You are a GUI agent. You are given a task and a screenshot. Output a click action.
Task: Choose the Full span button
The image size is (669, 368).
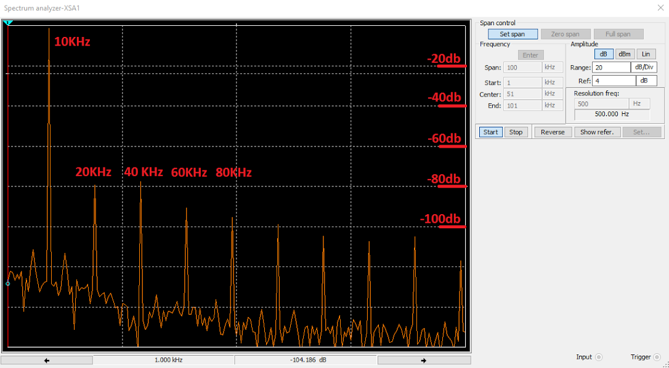(618, 34)
